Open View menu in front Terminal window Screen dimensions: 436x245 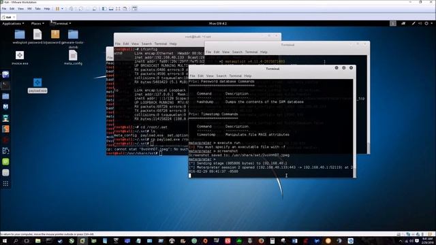click(210, 76)
